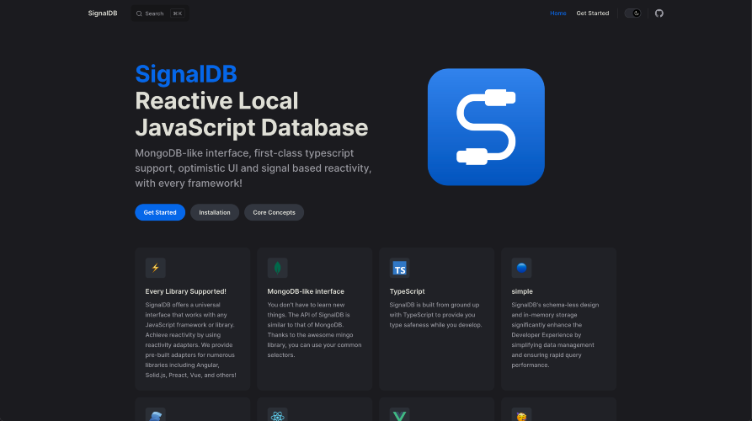Image resolution: width=752 pixels, height=421 pixels.
Task: Click the blue Get Started button
Action: click(160, 212)
